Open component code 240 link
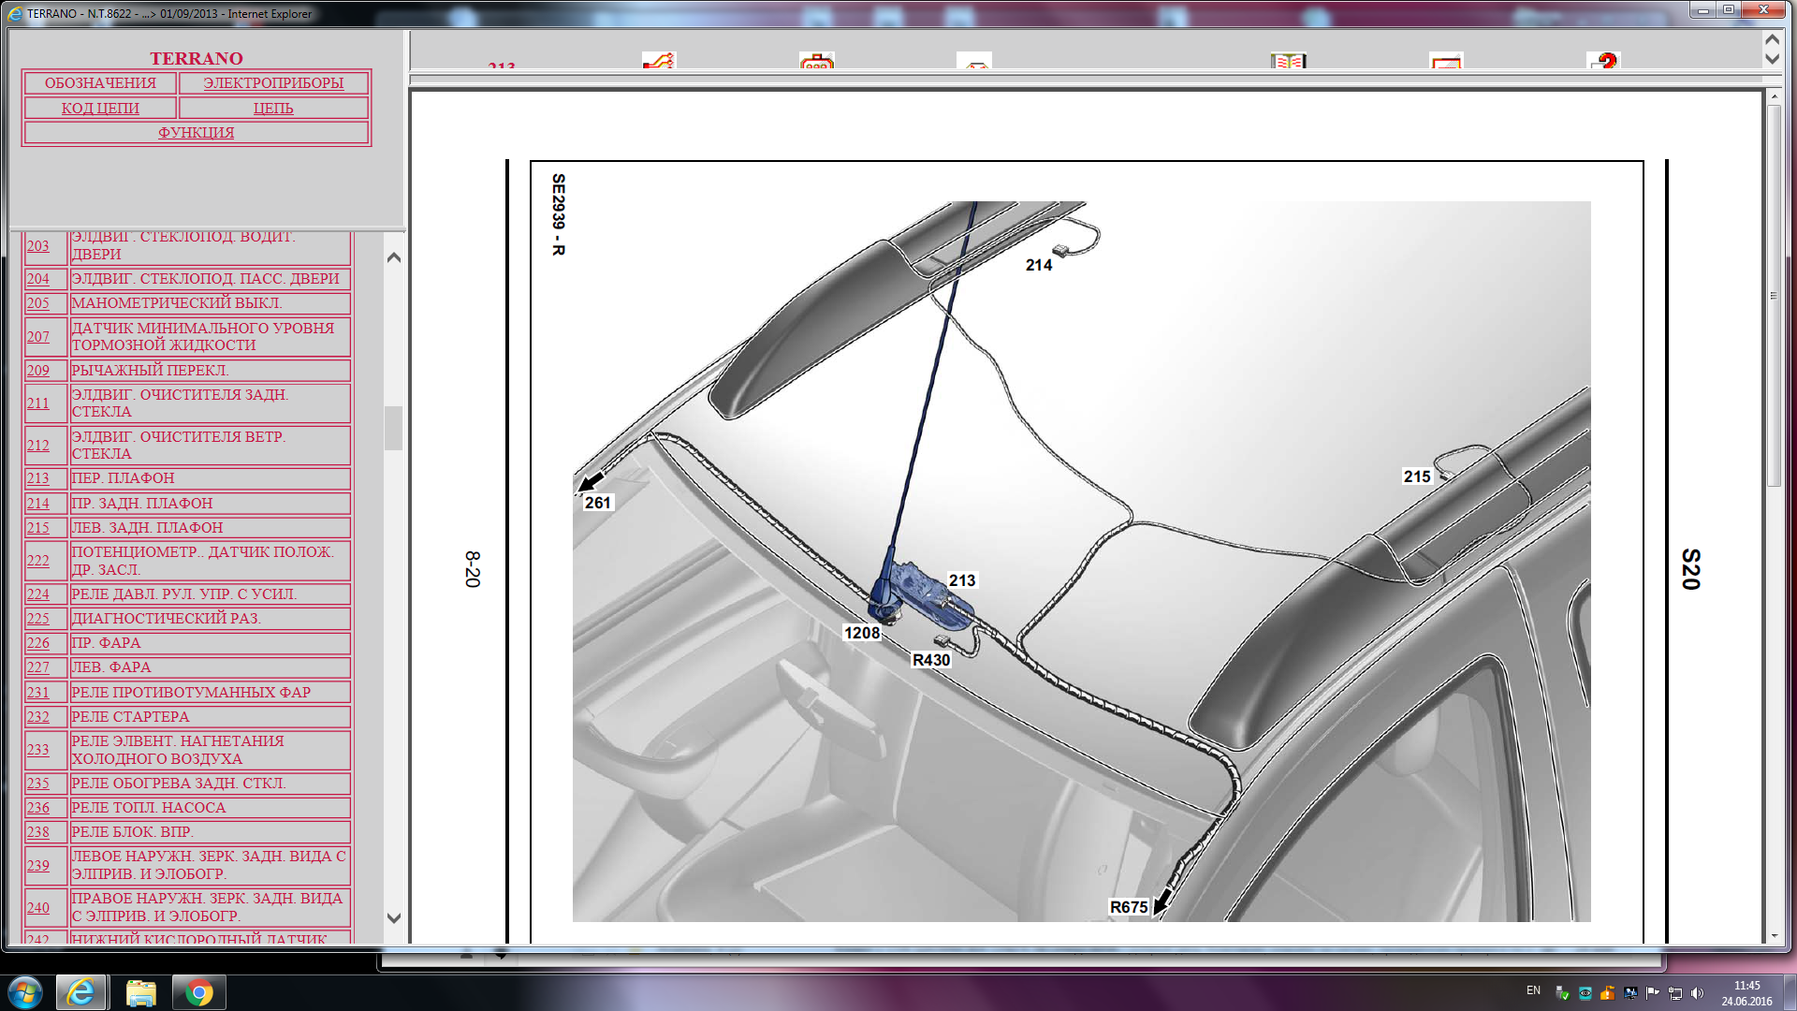 click(38, 908)
